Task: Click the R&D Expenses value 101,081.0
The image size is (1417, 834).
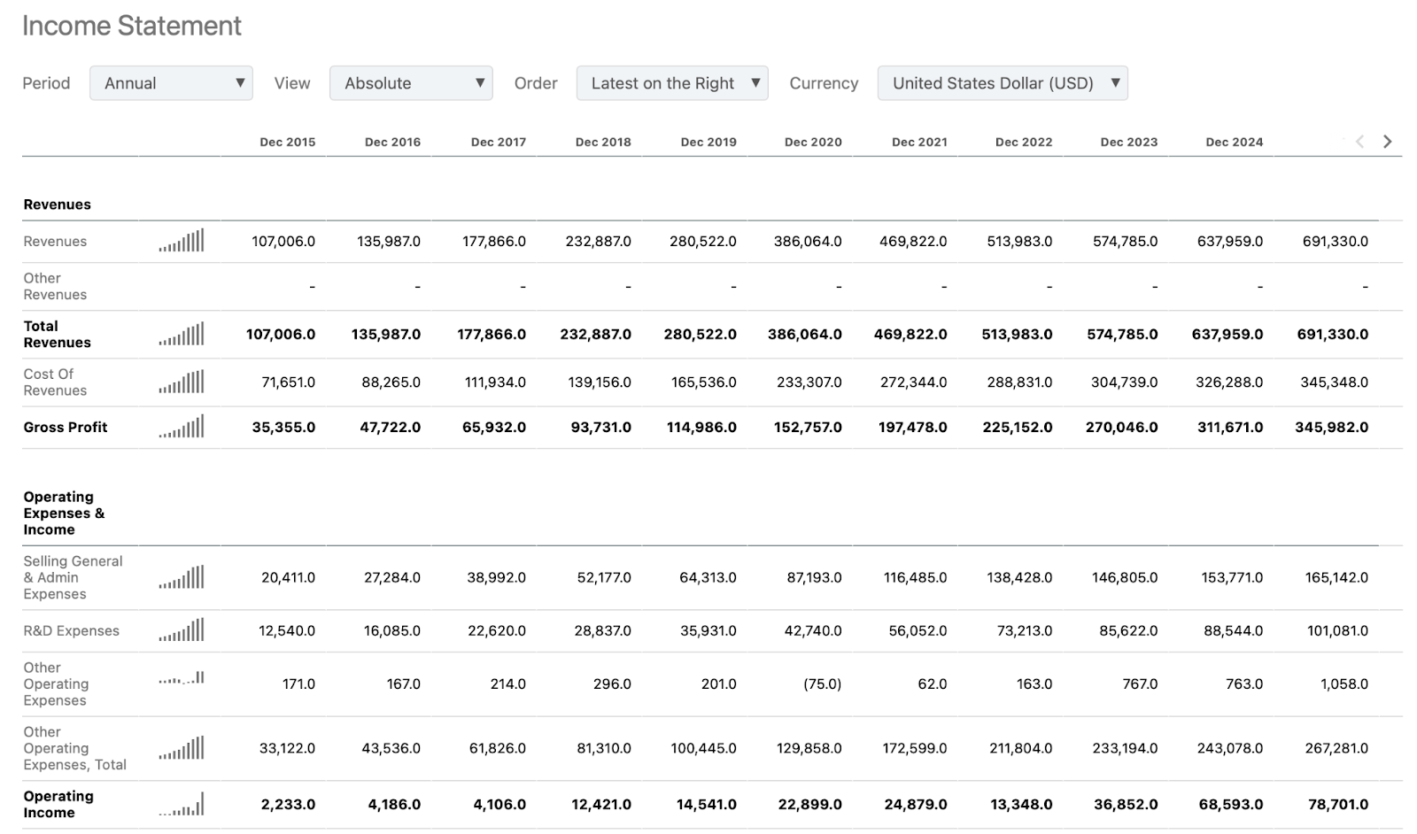Action: coord(1337,630)
